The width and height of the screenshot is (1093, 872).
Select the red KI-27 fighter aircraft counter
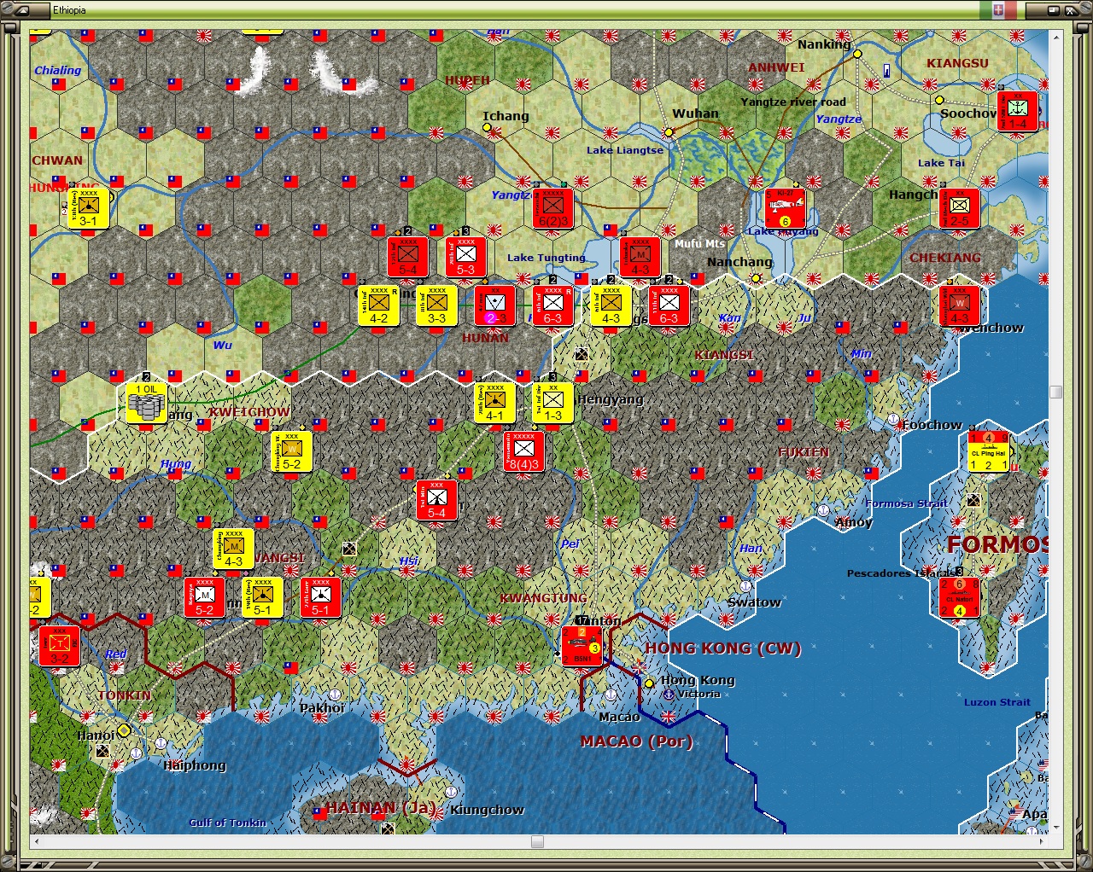786,209
